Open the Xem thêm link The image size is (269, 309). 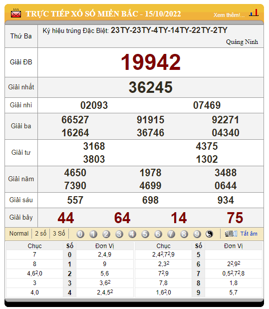[229, 15]
